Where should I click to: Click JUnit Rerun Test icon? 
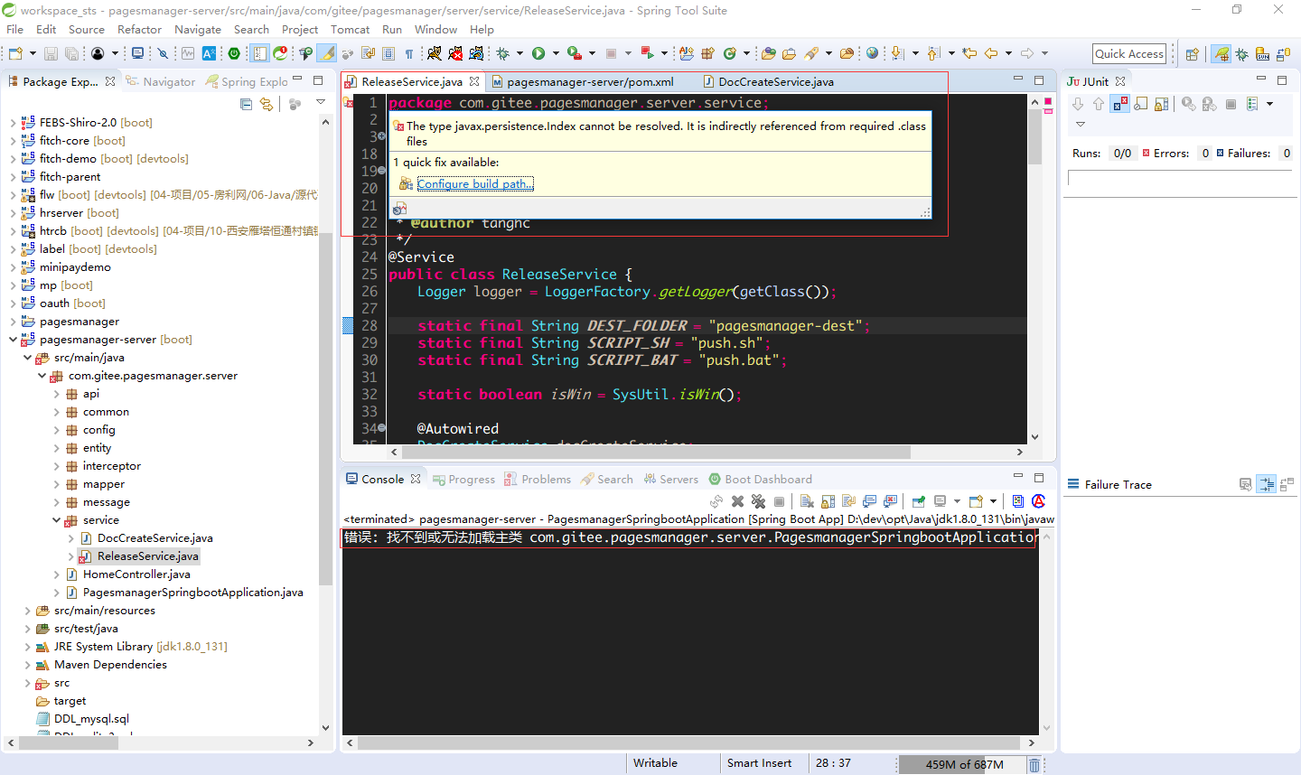(1188, 104)
